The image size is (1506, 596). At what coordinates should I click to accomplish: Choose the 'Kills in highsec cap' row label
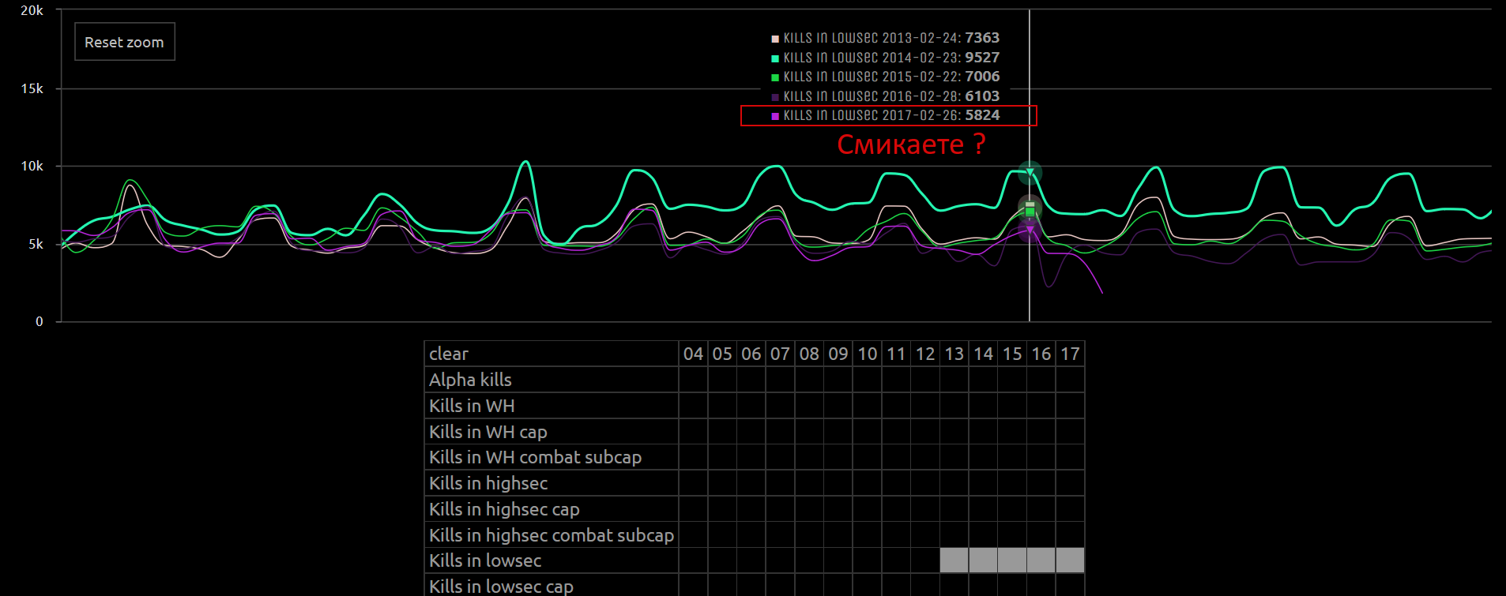point(552,509)
